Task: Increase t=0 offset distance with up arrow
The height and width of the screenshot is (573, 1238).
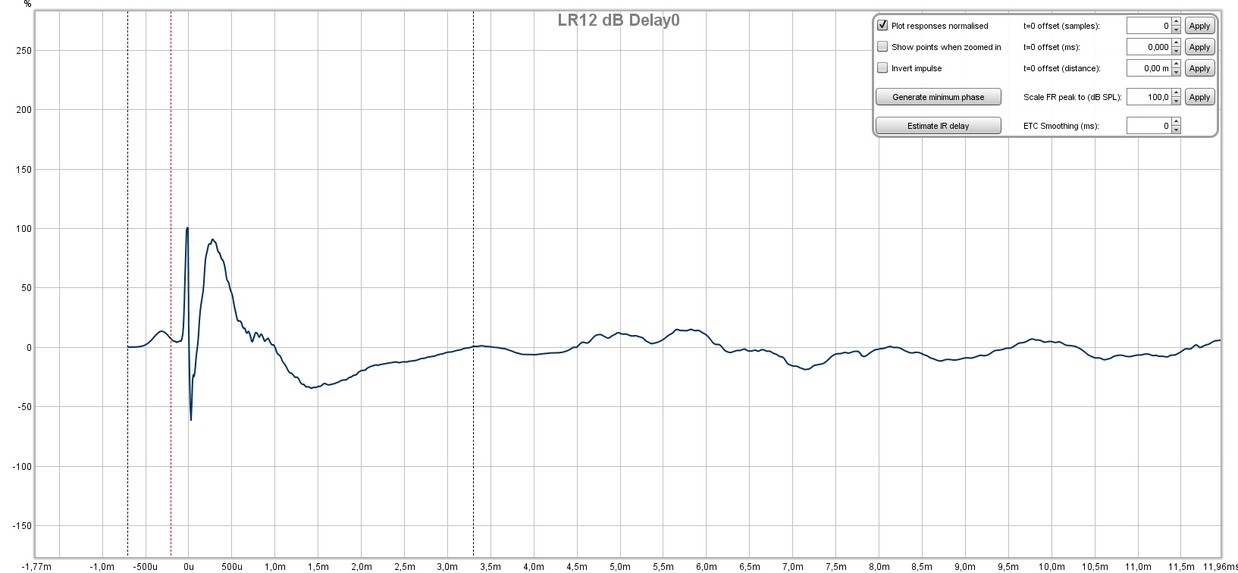Action: (1176, 64)
